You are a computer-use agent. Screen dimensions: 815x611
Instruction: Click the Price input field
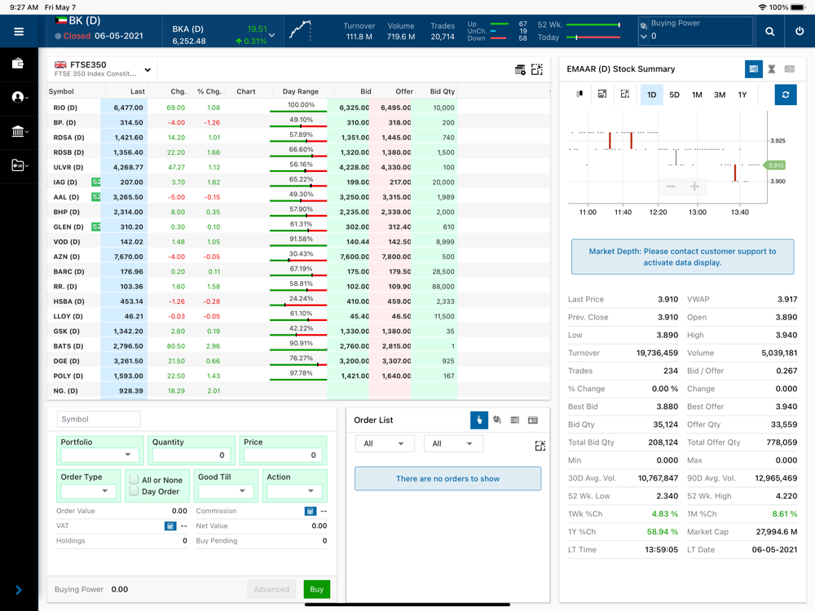tap(283, 455)
